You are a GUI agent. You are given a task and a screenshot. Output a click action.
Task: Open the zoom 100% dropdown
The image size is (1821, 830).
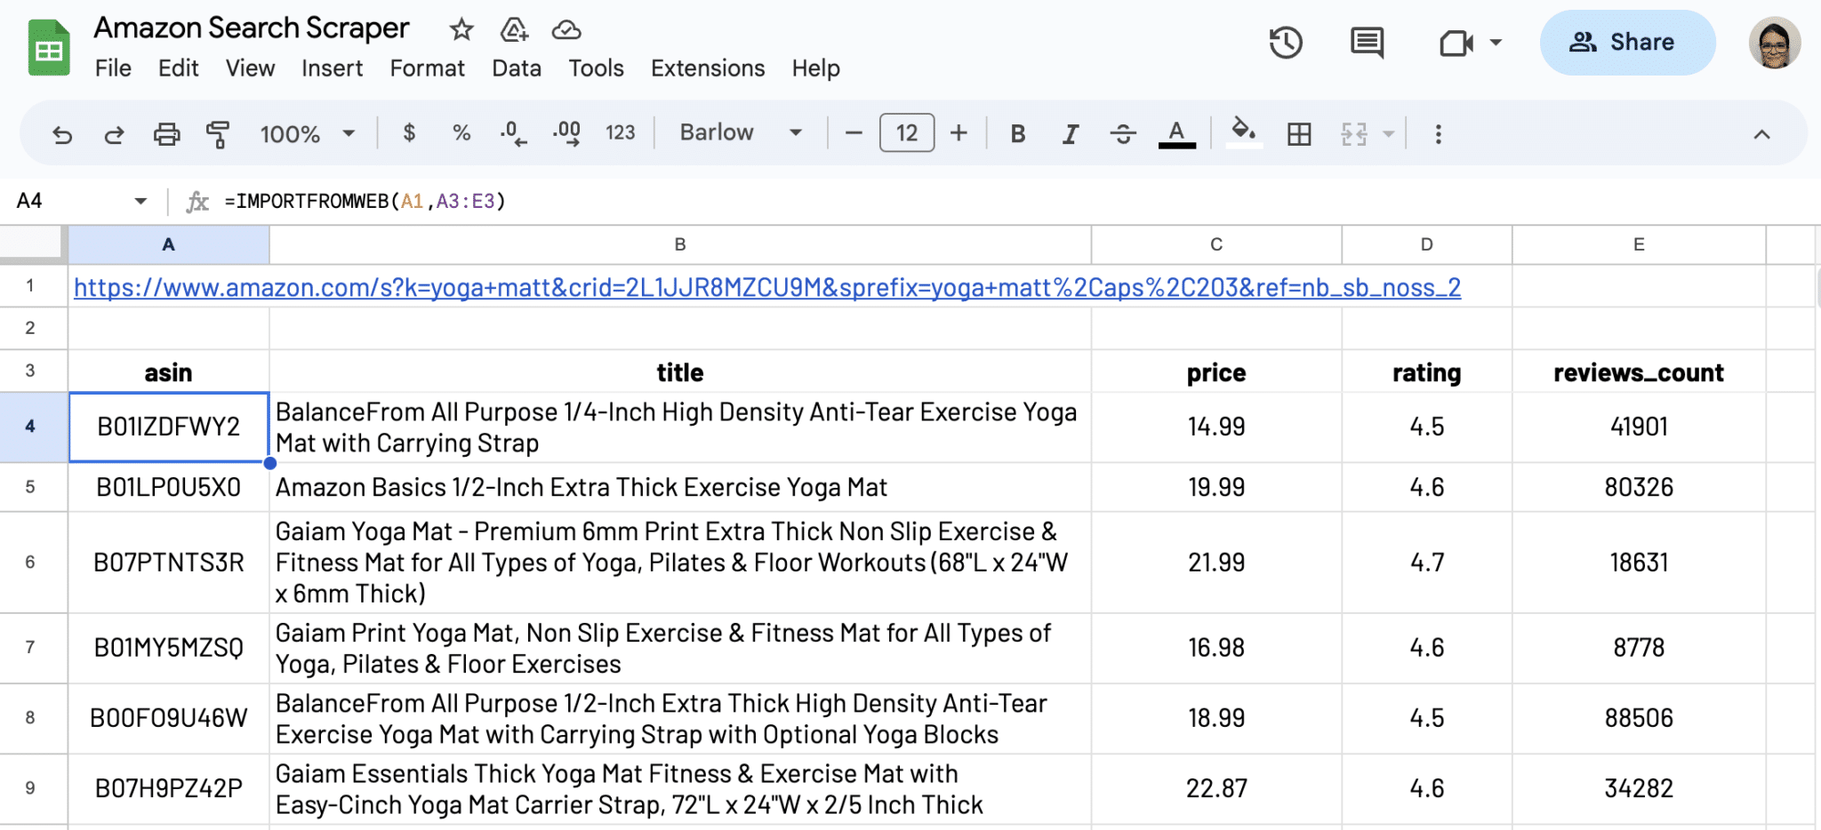click(307, 134)
